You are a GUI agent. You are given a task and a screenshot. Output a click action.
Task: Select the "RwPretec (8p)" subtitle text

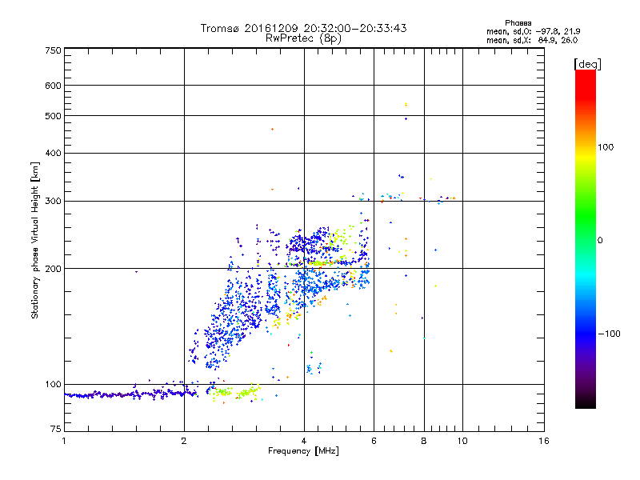click(303, 38)
